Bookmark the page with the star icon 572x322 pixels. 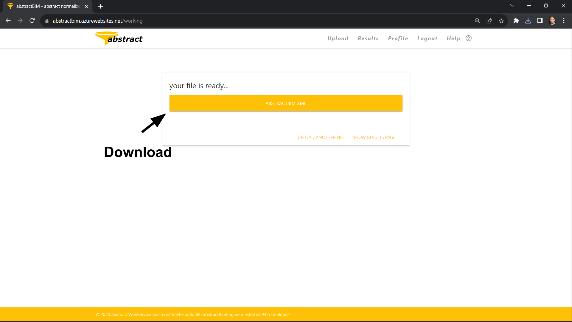(x=501, y=21)
